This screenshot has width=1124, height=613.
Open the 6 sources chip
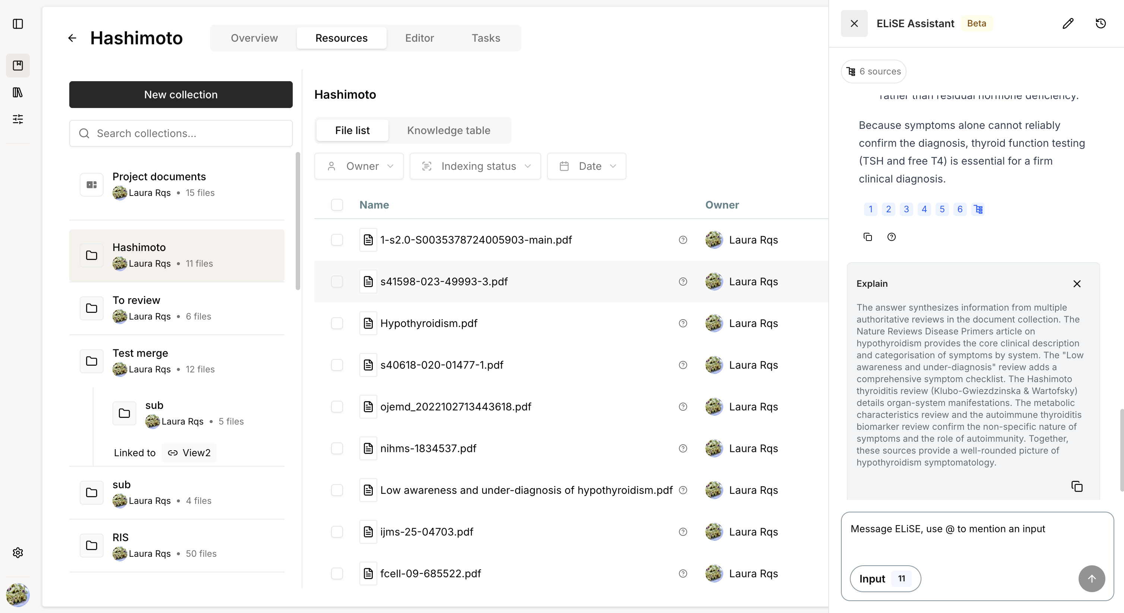pyautogui.click(x=874, y=71)
